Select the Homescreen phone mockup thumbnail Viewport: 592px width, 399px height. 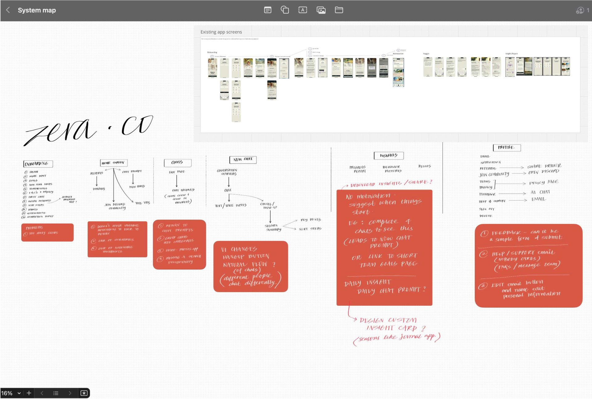[398, 72]
